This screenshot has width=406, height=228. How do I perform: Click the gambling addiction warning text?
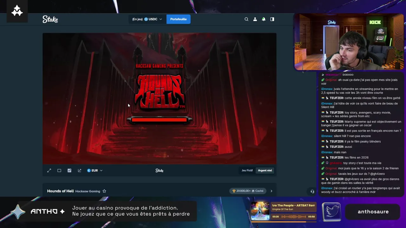131,211
